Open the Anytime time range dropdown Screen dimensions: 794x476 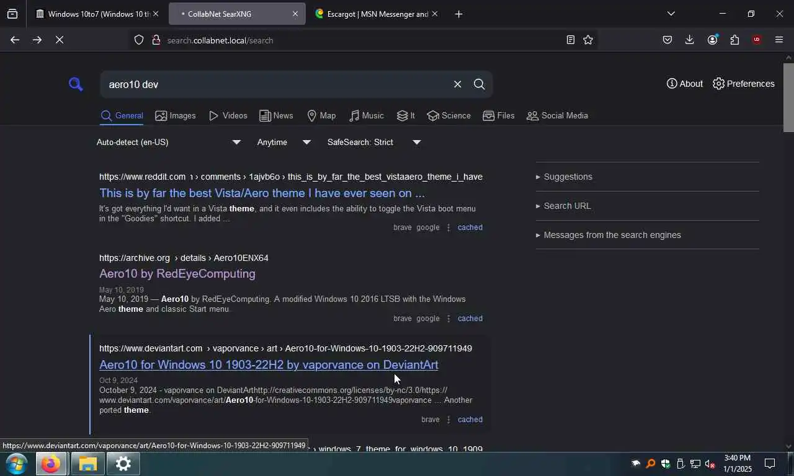tap(284, 142)
